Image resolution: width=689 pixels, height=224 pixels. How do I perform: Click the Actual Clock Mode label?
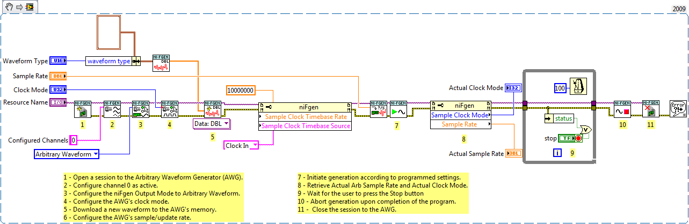pos(476,87)
